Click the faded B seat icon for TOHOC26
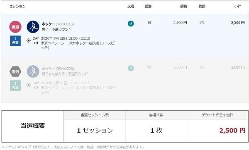Image resolution: width=249 pixels, height=150 pixels. click(131, 68)
